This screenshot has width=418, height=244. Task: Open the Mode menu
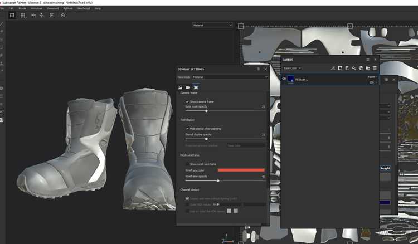[x=22, y=8]
